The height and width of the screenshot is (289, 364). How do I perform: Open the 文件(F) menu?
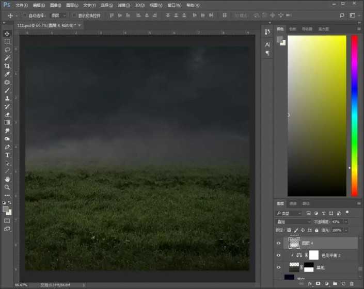point(22,5)
